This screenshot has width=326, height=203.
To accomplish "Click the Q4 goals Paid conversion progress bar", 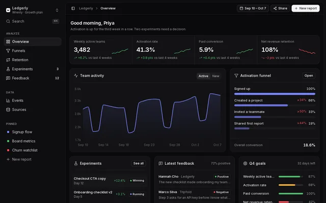I will point(291,193).
